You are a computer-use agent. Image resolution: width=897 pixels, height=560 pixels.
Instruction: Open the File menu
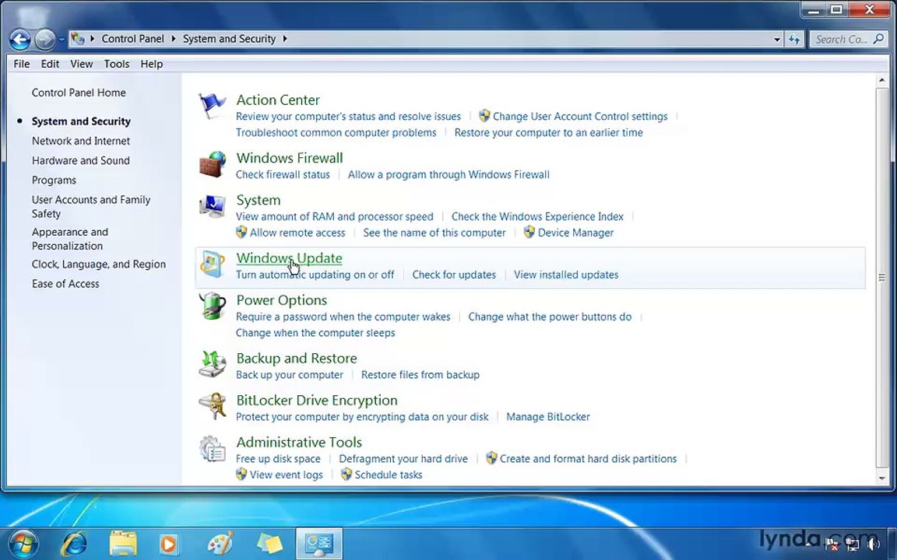(22, 64)
